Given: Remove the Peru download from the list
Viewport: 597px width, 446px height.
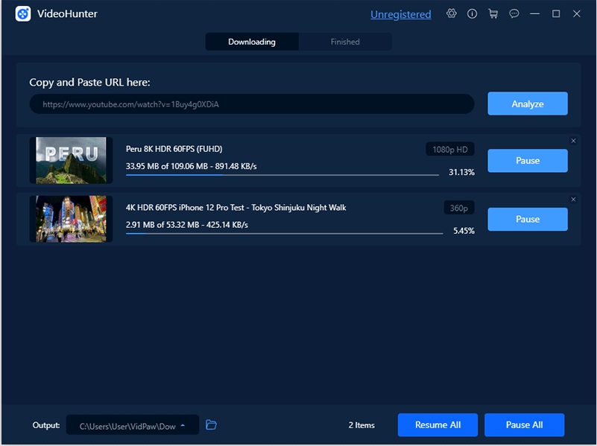Looking at the screenshot, I should pos(573,140).
